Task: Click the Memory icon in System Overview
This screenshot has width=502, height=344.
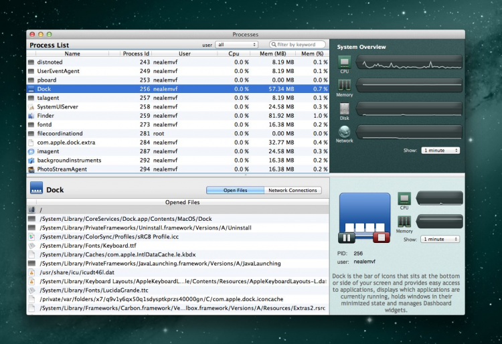Action: (344, 86)
